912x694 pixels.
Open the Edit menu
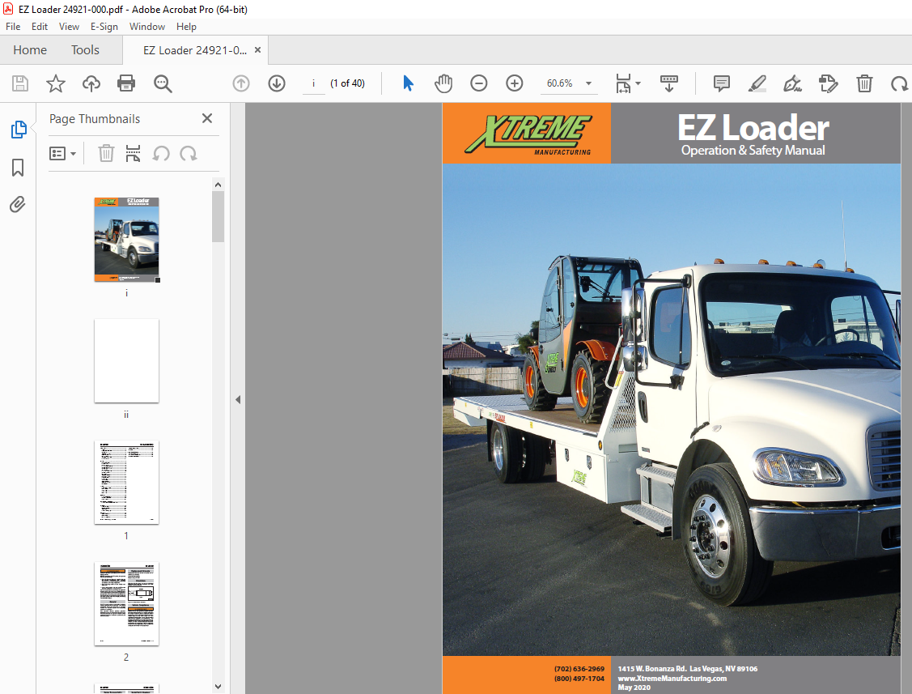tap(40, 26)
